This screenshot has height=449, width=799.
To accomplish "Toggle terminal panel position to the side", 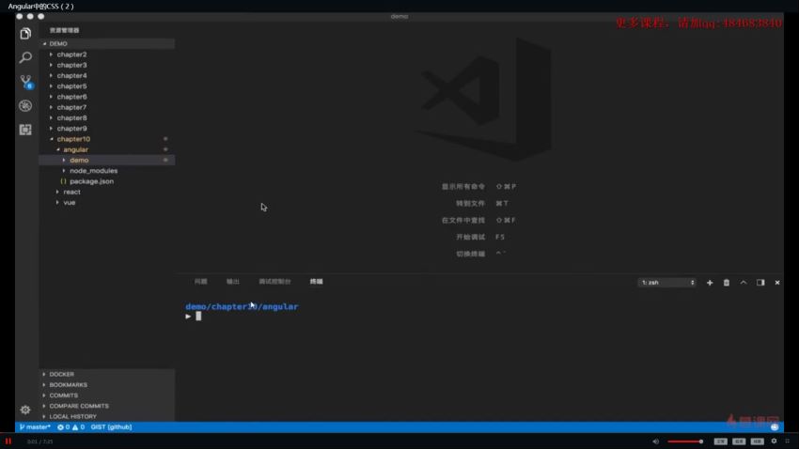I will (x=760, y=283).
